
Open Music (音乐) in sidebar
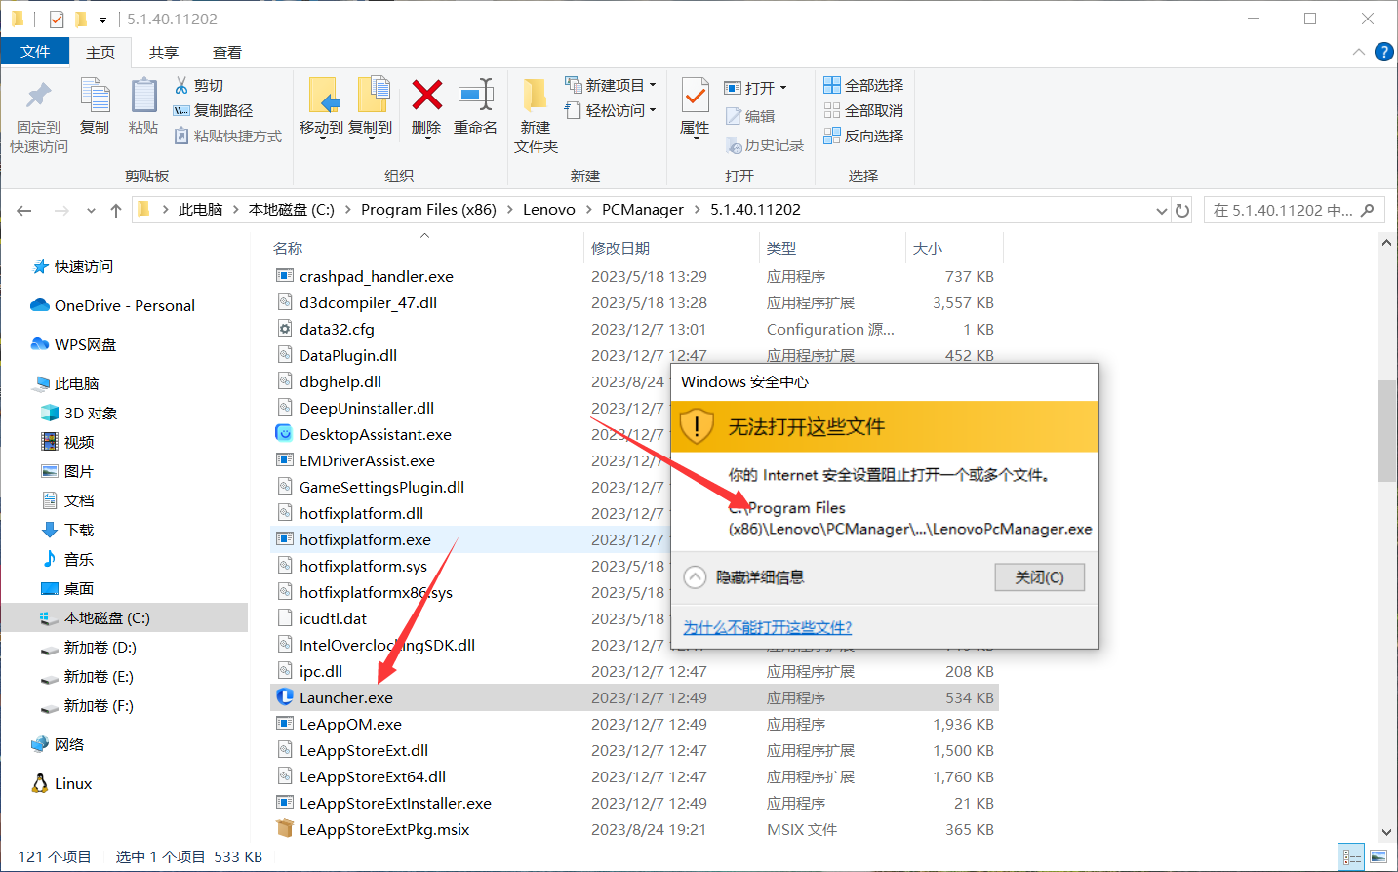(68, 559)
